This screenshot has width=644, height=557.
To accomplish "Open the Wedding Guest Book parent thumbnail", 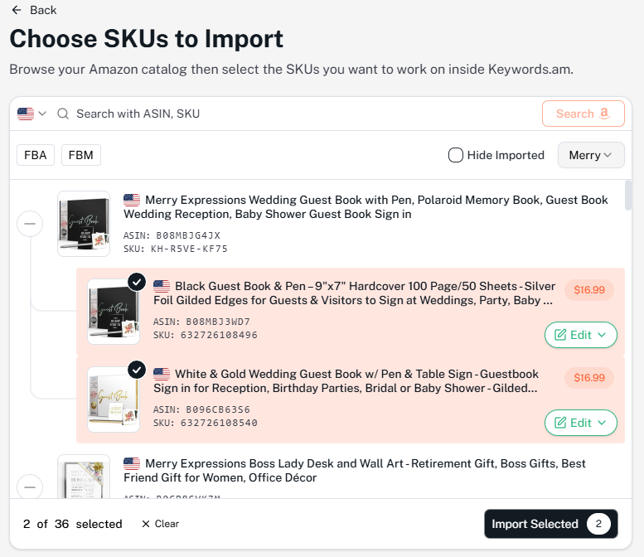I will coord(84,224).
